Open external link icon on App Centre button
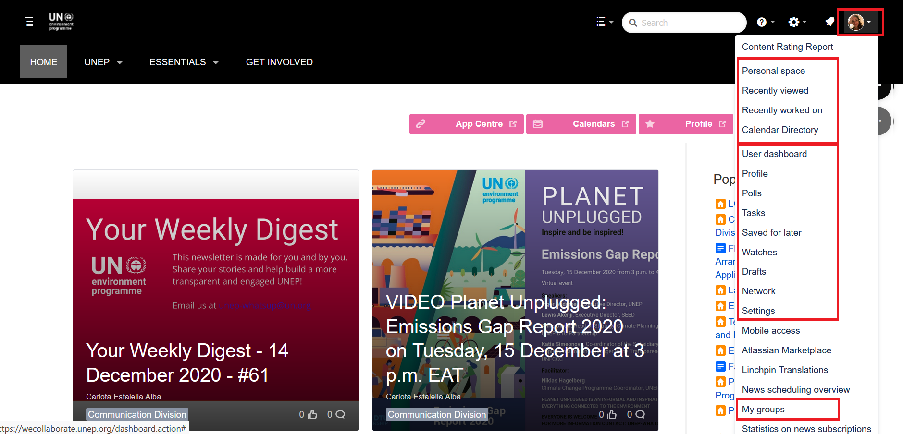Viewport: 903px width, 434px height. click(513, 124)
